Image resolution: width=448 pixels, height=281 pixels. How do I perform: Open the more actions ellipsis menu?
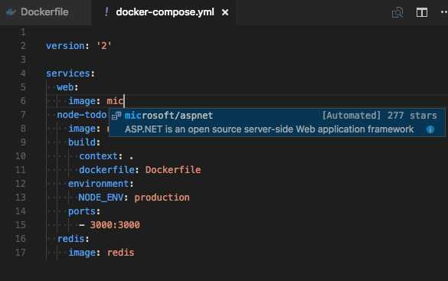444,12
